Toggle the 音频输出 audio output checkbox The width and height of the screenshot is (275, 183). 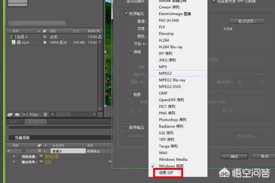(126, 127)
